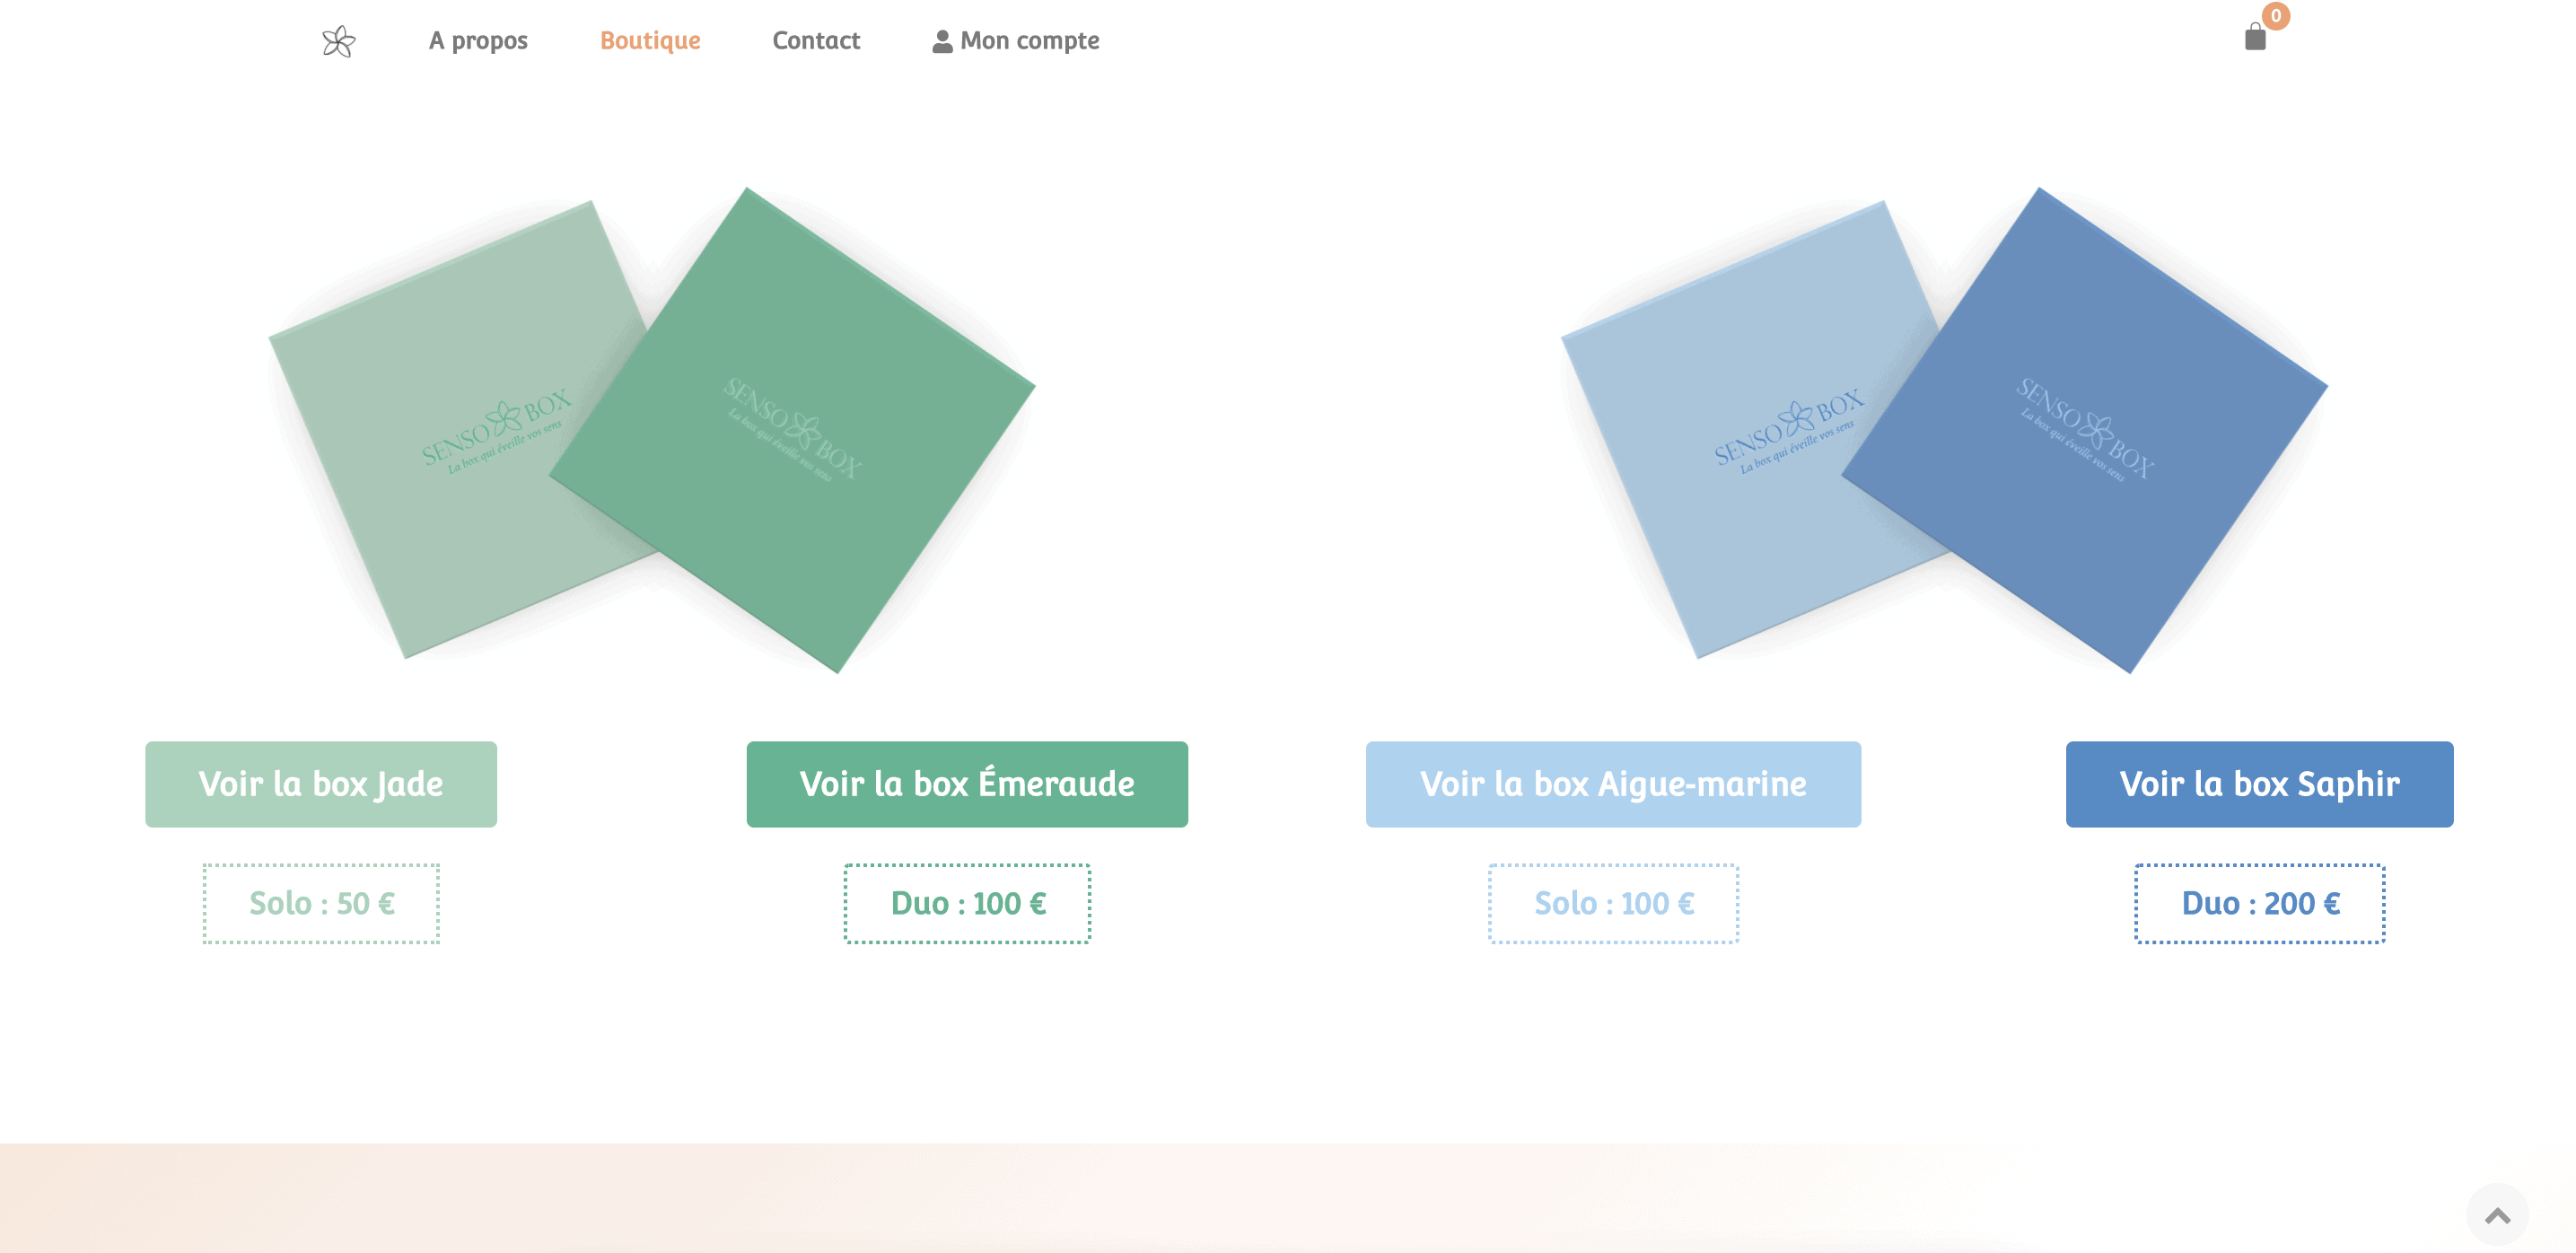
Task: Click the cart item count badge
Action: click(x=2275, y=16)
